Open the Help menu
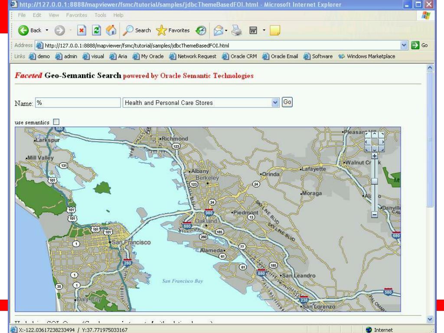This screenshot has width=444, height=333. [118, 15]
